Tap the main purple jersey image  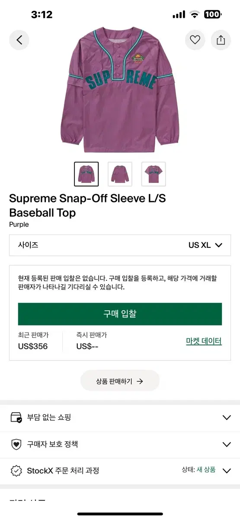(120, 89)
